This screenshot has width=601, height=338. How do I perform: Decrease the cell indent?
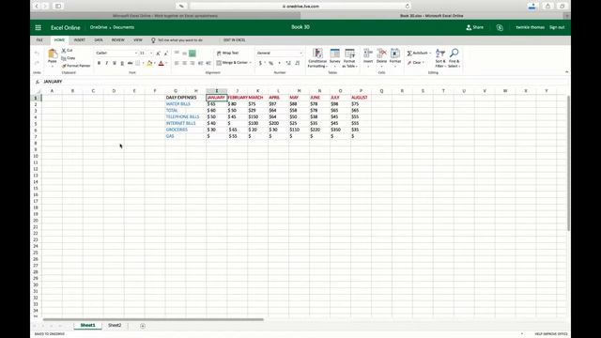click(x=200, y=63)
